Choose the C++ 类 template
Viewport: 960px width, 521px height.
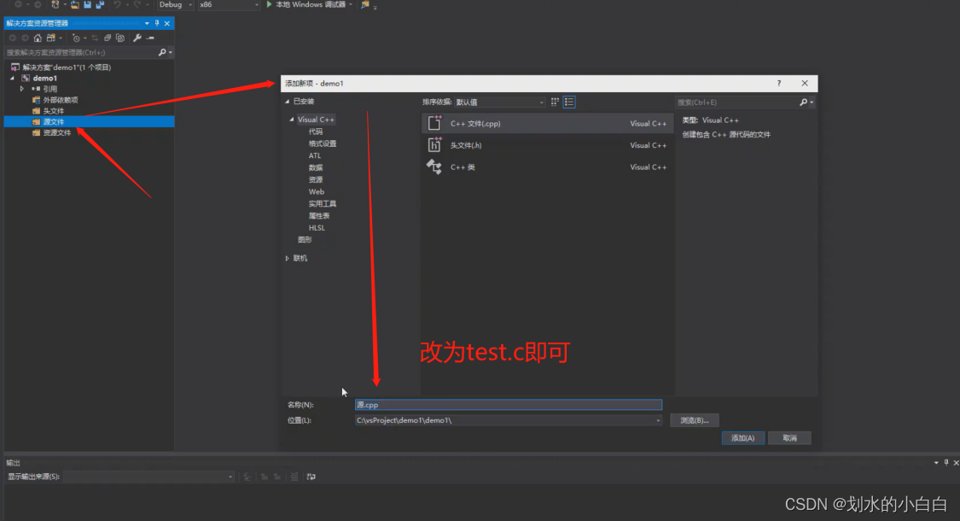point(547,167)
